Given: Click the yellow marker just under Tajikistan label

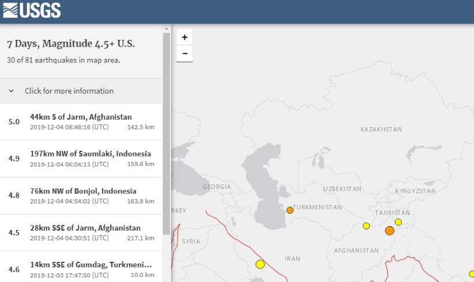Looking at the screenshot, I should tap(398, 222).
